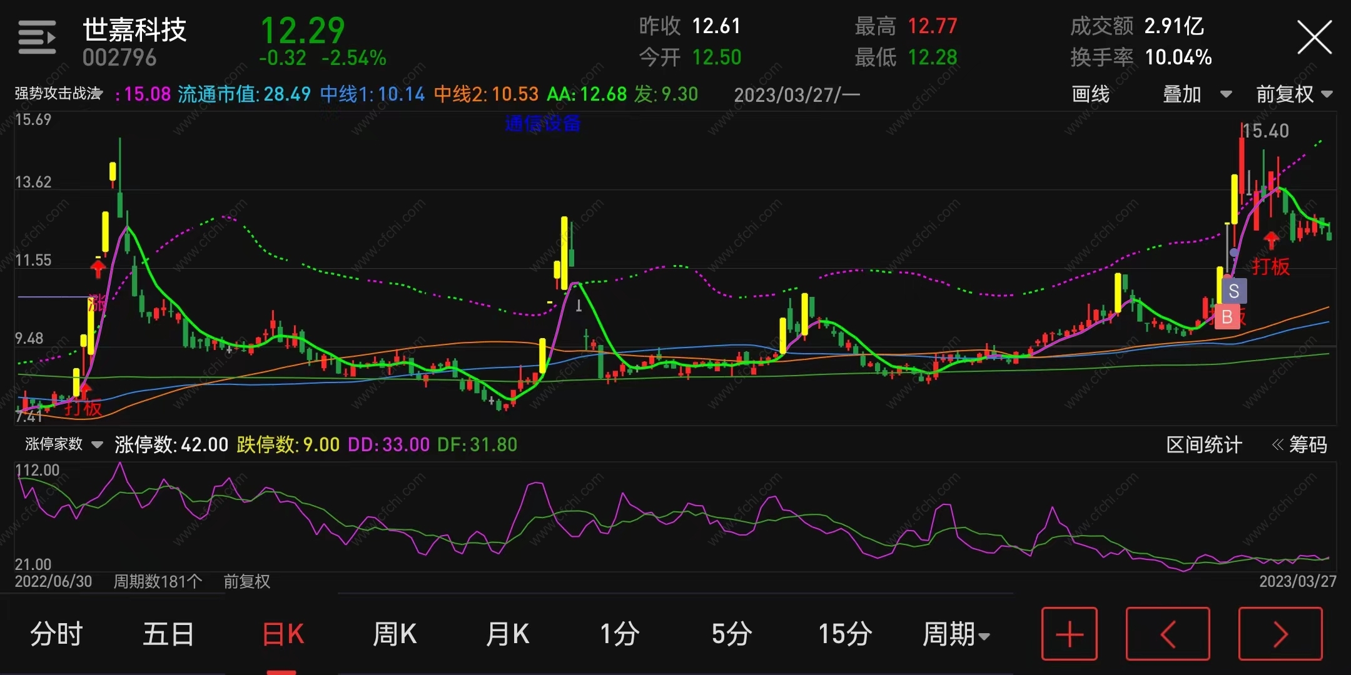Screen dimensions: 1351x675
Task: Click the S sell signal marker
Action: point(1233,291)
